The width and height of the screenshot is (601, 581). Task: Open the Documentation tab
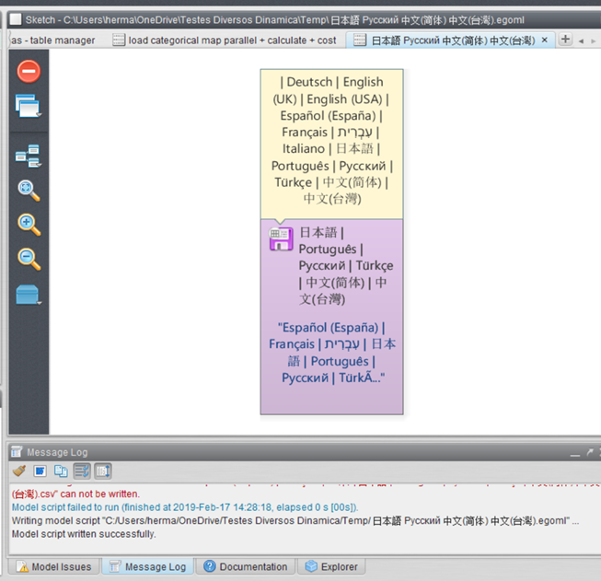coord(245,566)
